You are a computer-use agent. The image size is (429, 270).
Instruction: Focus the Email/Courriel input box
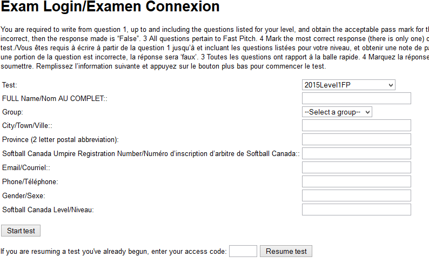(357, 167)
